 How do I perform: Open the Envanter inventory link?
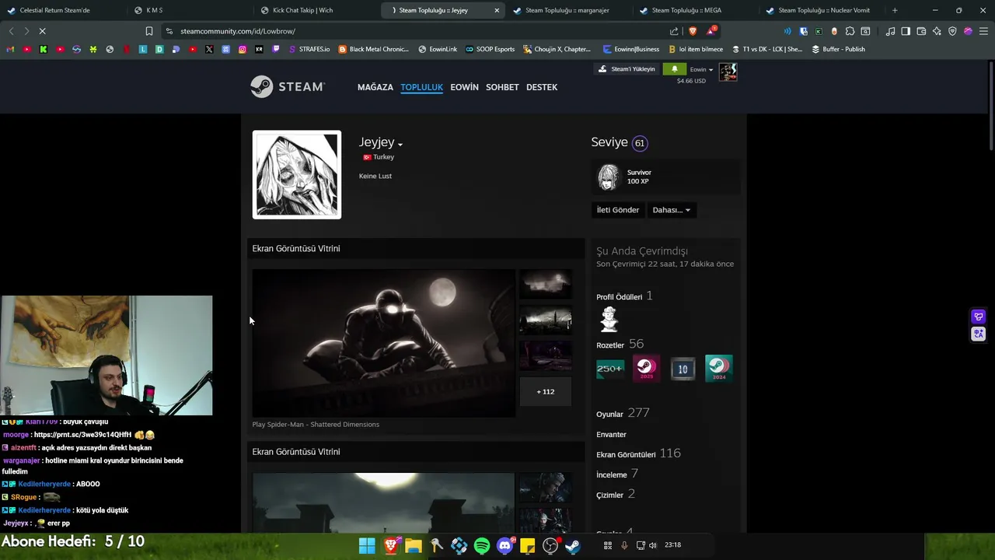611,434
